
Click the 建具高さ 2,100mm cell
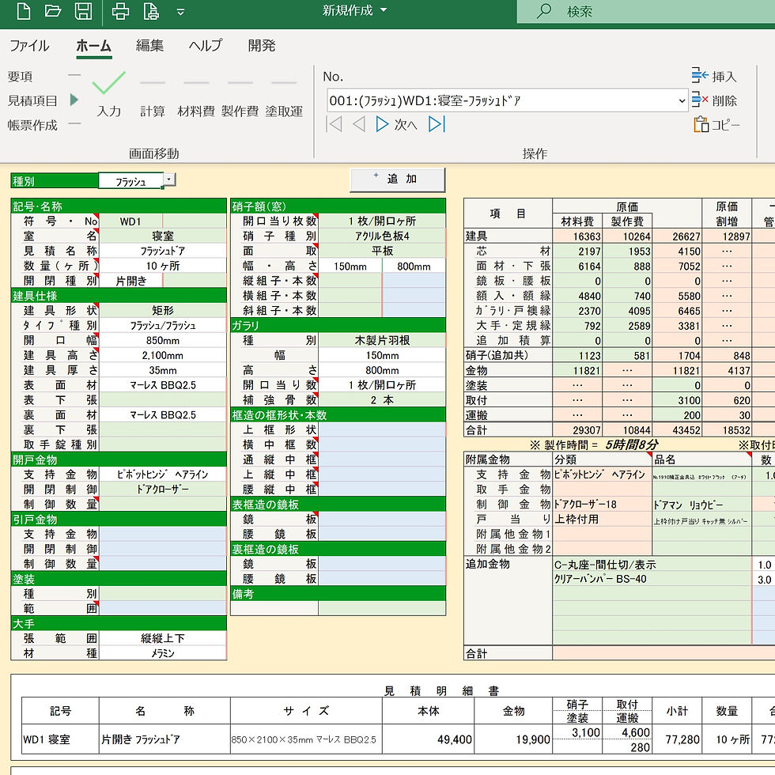click(163, 355)
